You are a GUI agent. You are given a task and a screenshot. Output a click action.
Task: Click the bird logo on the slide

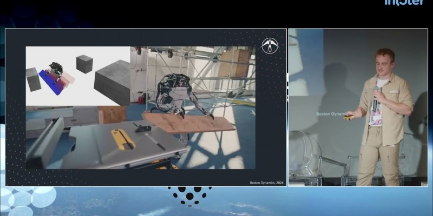click(x=268, y=46)
